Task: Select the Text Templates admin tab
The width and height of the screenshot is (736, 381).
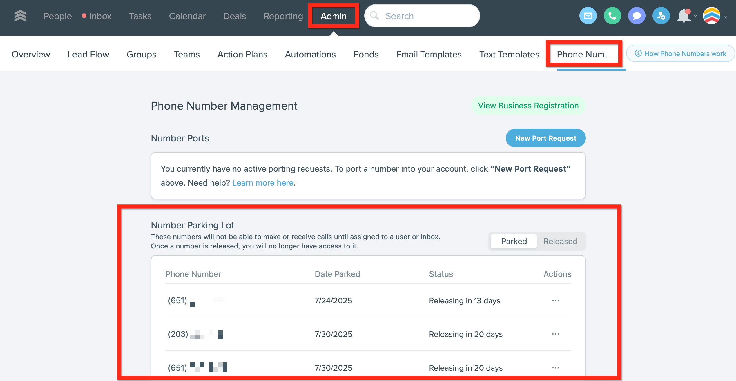Action: click(x=509, y=54)
